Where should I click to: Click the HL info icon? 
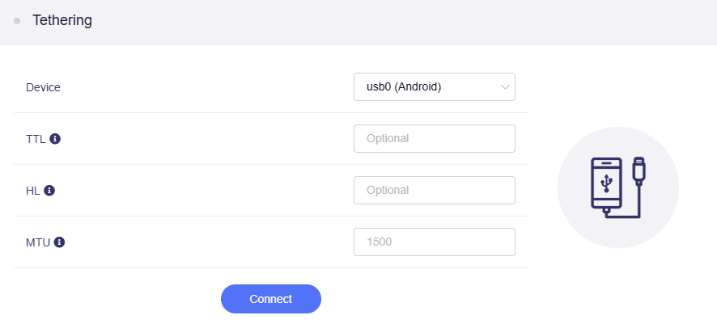[x=49, y=191]
